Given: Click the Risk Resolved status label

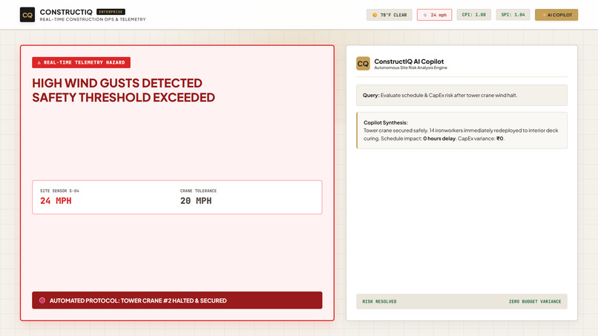Looking at the screenshot, I should (379, 302).
